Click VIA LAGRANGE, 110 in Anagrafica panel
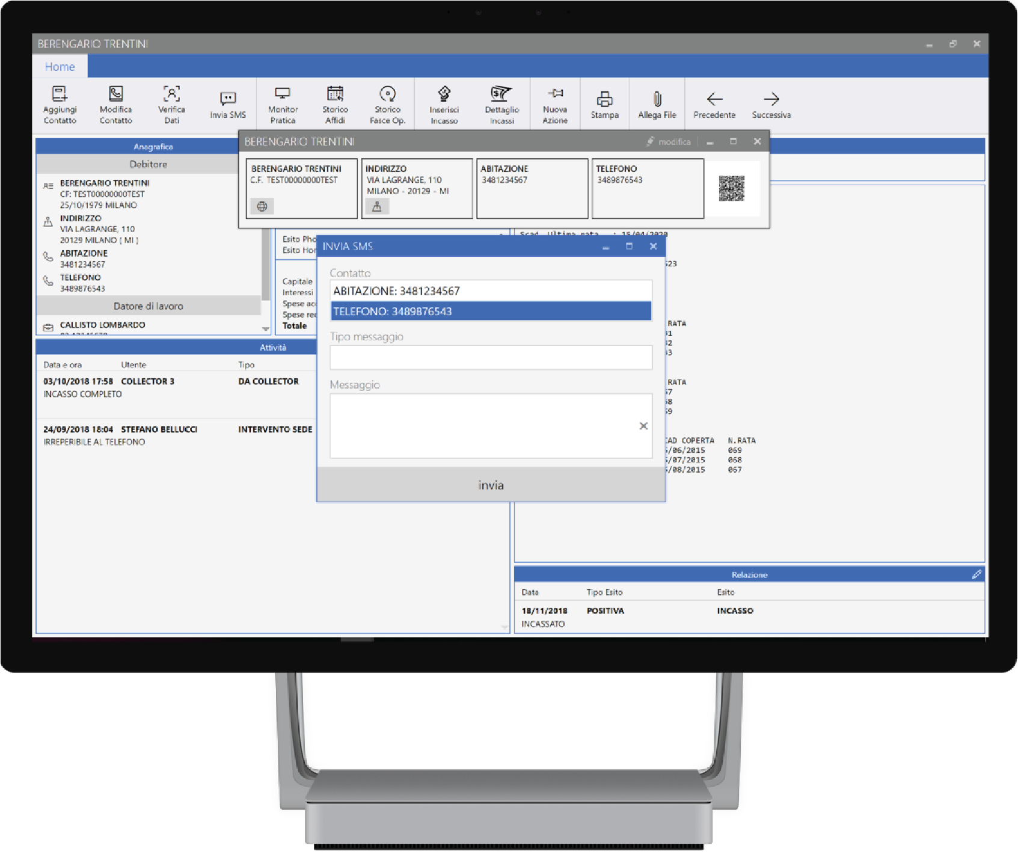 (97, 229)
